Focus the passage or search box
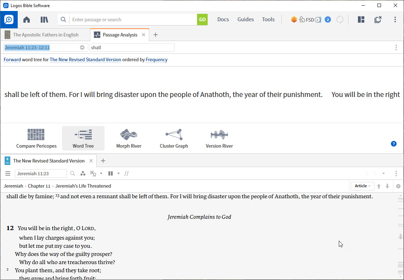 (133, 19)
